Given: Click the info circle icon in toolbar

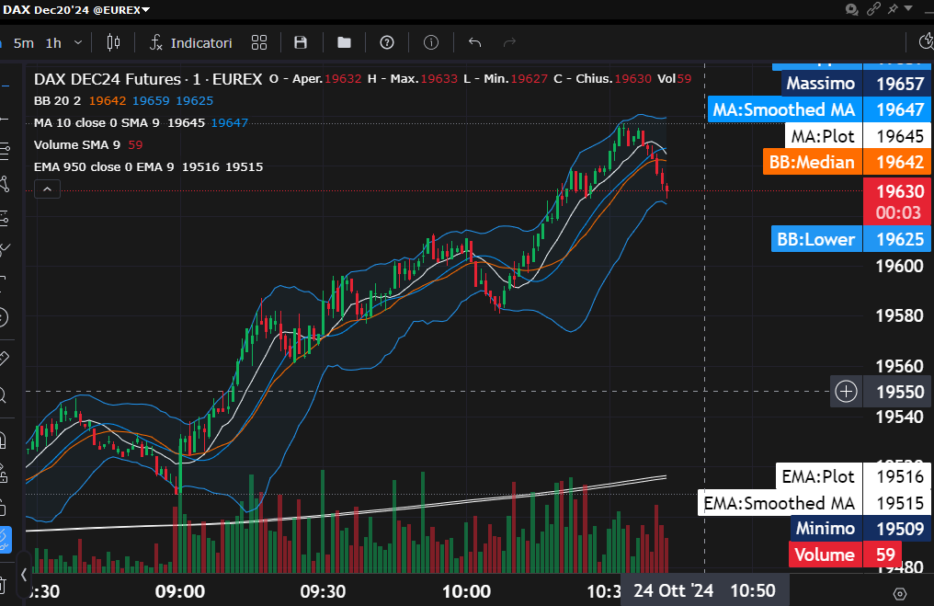Looking at the screenshot, I should click(x=431, y=42).
